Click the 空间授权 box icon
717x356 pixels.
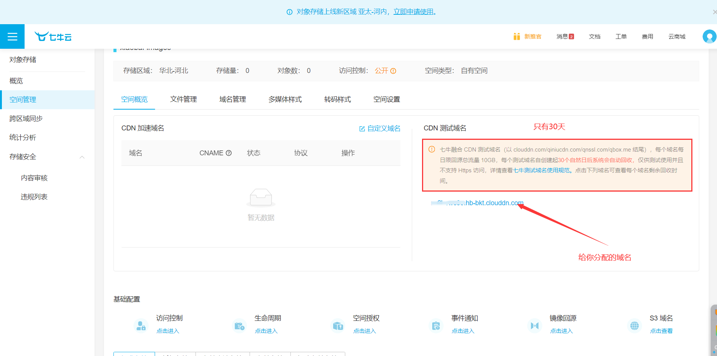coord(338,325)
